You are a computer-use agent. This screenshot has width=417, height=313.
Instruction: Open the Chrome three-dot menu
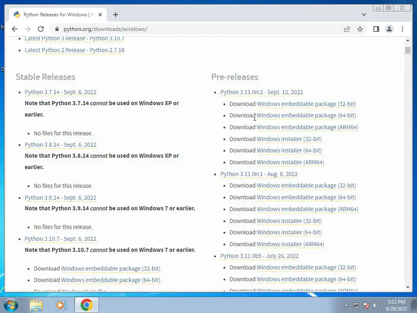point(402,29)
